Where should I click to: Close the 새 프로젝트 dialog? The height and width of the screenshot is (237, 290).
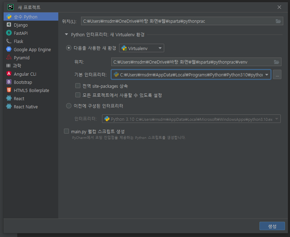point(279,7)
